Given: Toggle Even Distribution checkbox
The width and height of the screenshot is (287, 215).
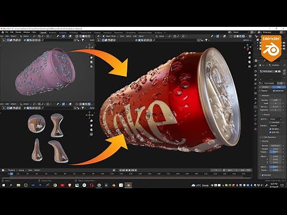Looking at the screenshot, I should 270,132.
